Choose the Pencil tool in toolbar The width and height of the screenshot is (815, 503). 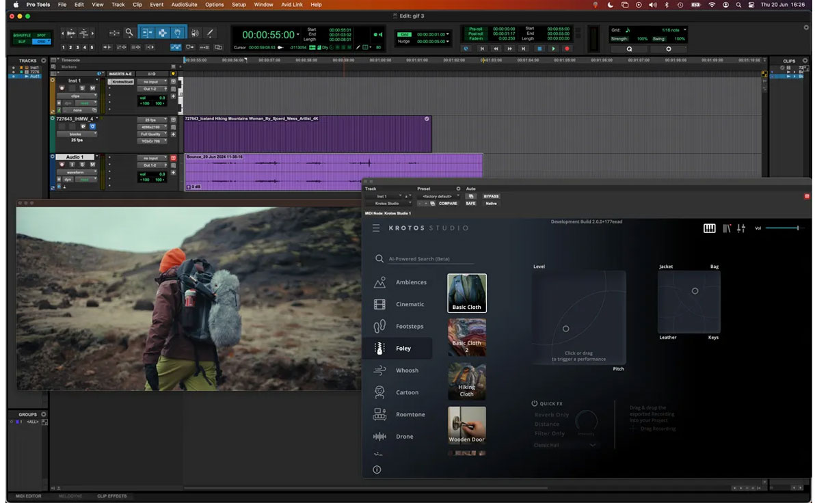click(x=211, y=33)
